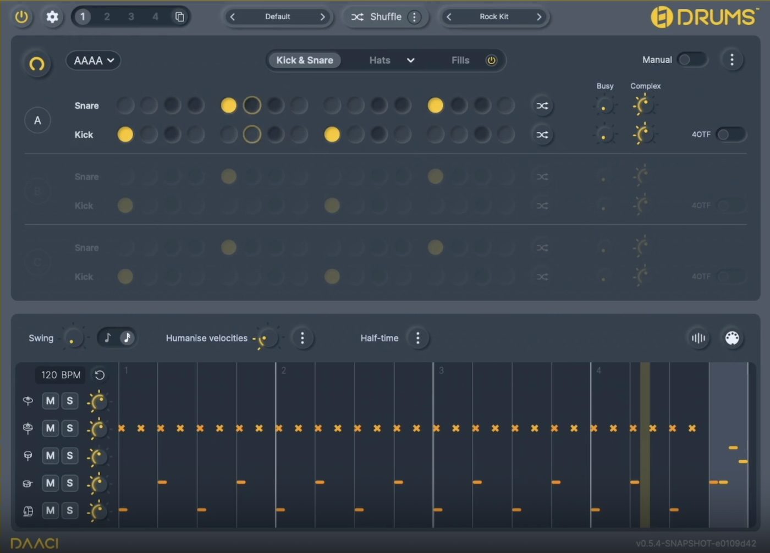Select the kick drum icon in the sequencer
This screenshot has height=553, width=770.
pos(28,510)
